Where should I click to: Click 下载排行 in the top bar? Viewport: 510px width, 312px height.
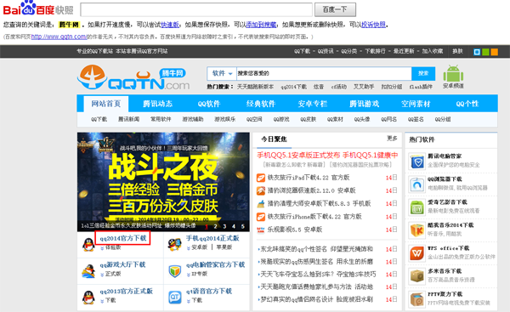tap(375, 51)
